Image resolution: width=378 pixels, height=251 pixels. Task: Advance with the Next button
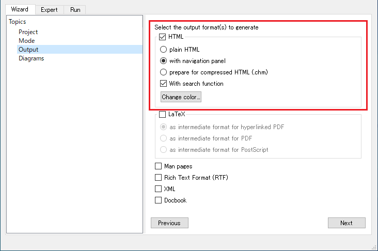point(346,223)
